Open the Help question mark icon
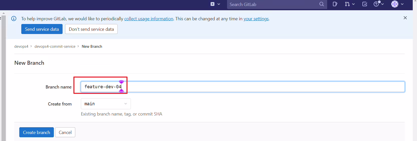417x141 pixels. point(376,4)
